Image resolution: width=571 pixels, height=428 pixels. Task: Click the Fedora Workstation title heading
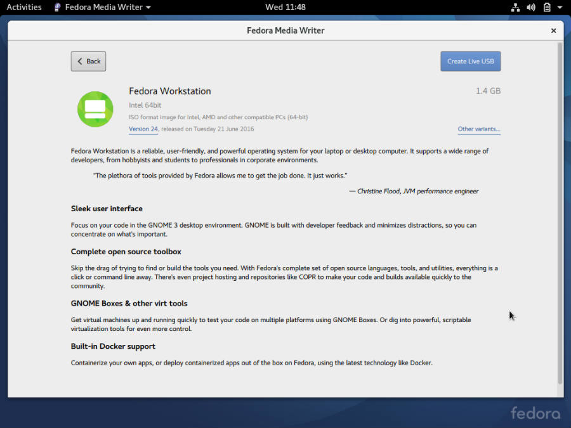[170, 91]
